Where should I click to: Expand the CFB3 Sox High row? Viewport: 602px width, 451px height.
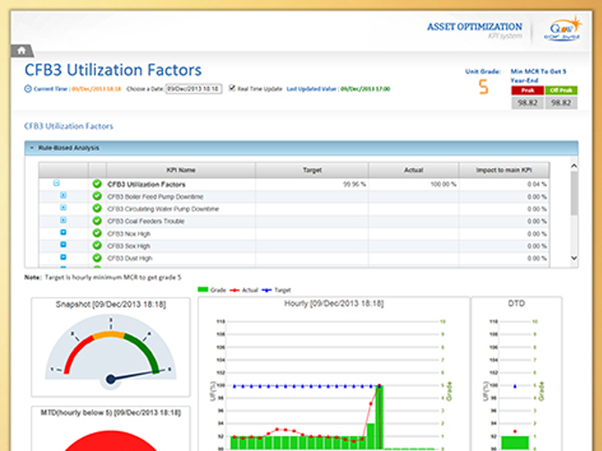[x=64, y=244]
